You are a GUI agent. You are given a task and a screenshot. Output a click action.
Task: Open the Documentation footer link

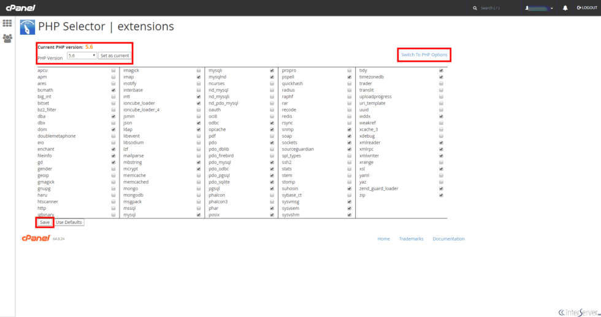click(448, 239)
